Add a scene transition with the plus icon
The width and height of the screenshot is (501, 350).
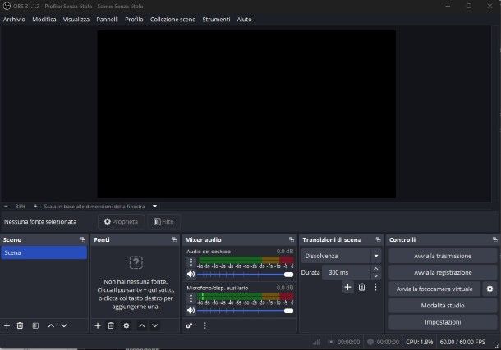point(347,287)
